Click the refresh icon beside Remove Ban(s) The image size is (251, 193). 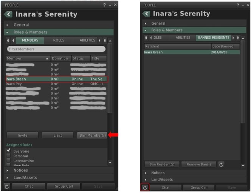coord(222,164)
